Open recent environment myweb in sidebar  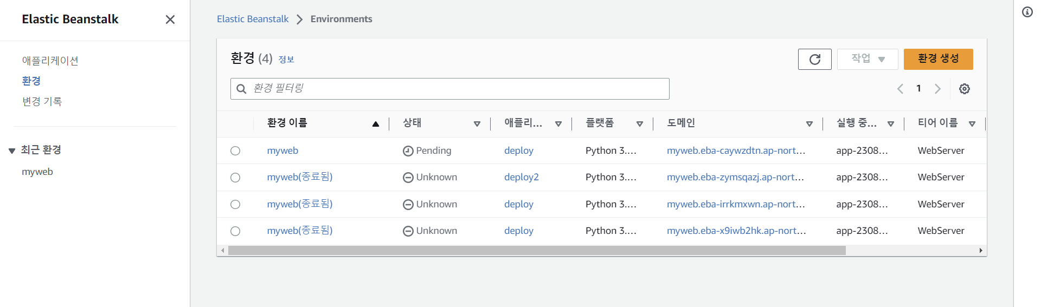click(37, 172)
